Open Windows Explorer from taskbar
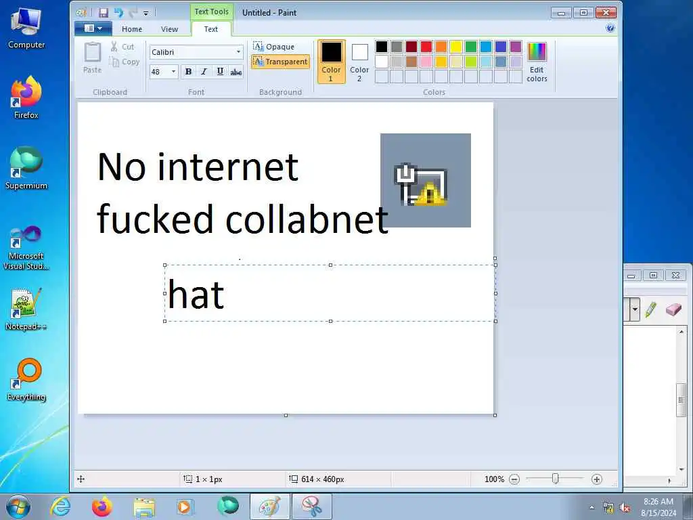693x520 pixels. [145, 506]
